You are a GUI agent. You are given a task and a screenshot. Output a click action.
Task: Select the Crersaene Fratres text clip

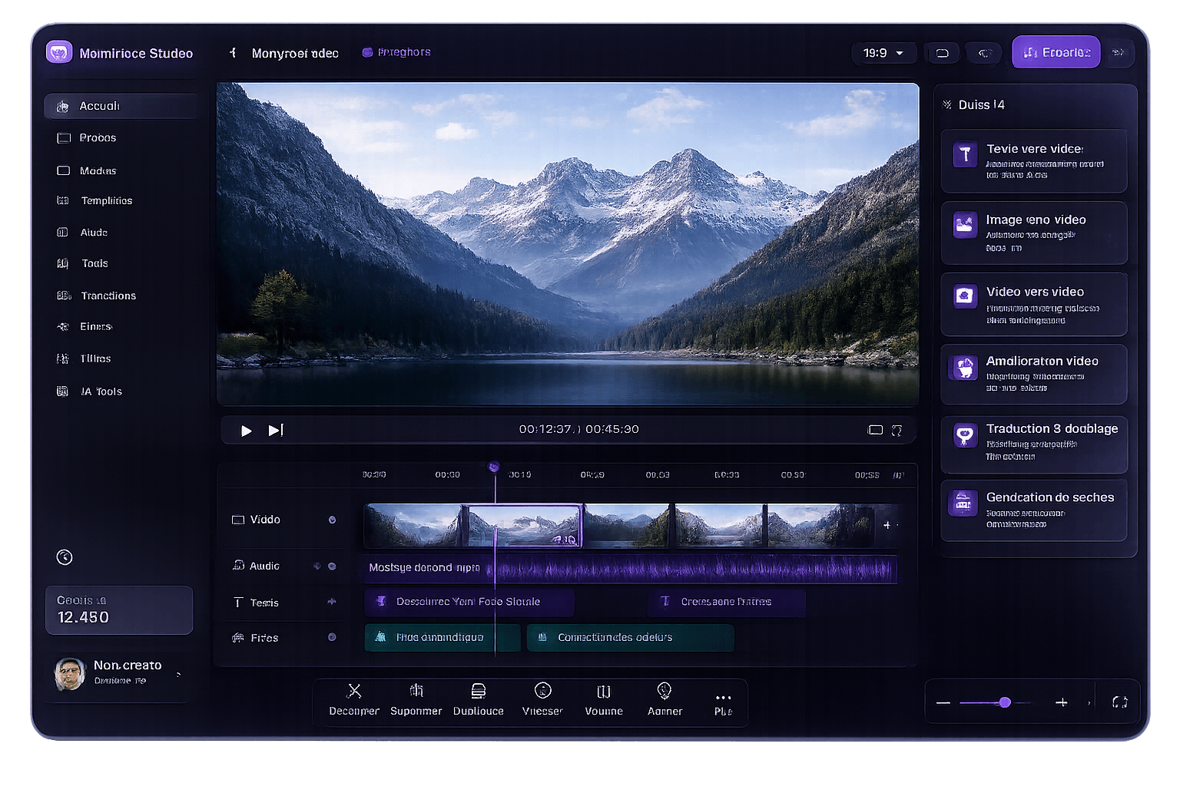coord(726,602)
